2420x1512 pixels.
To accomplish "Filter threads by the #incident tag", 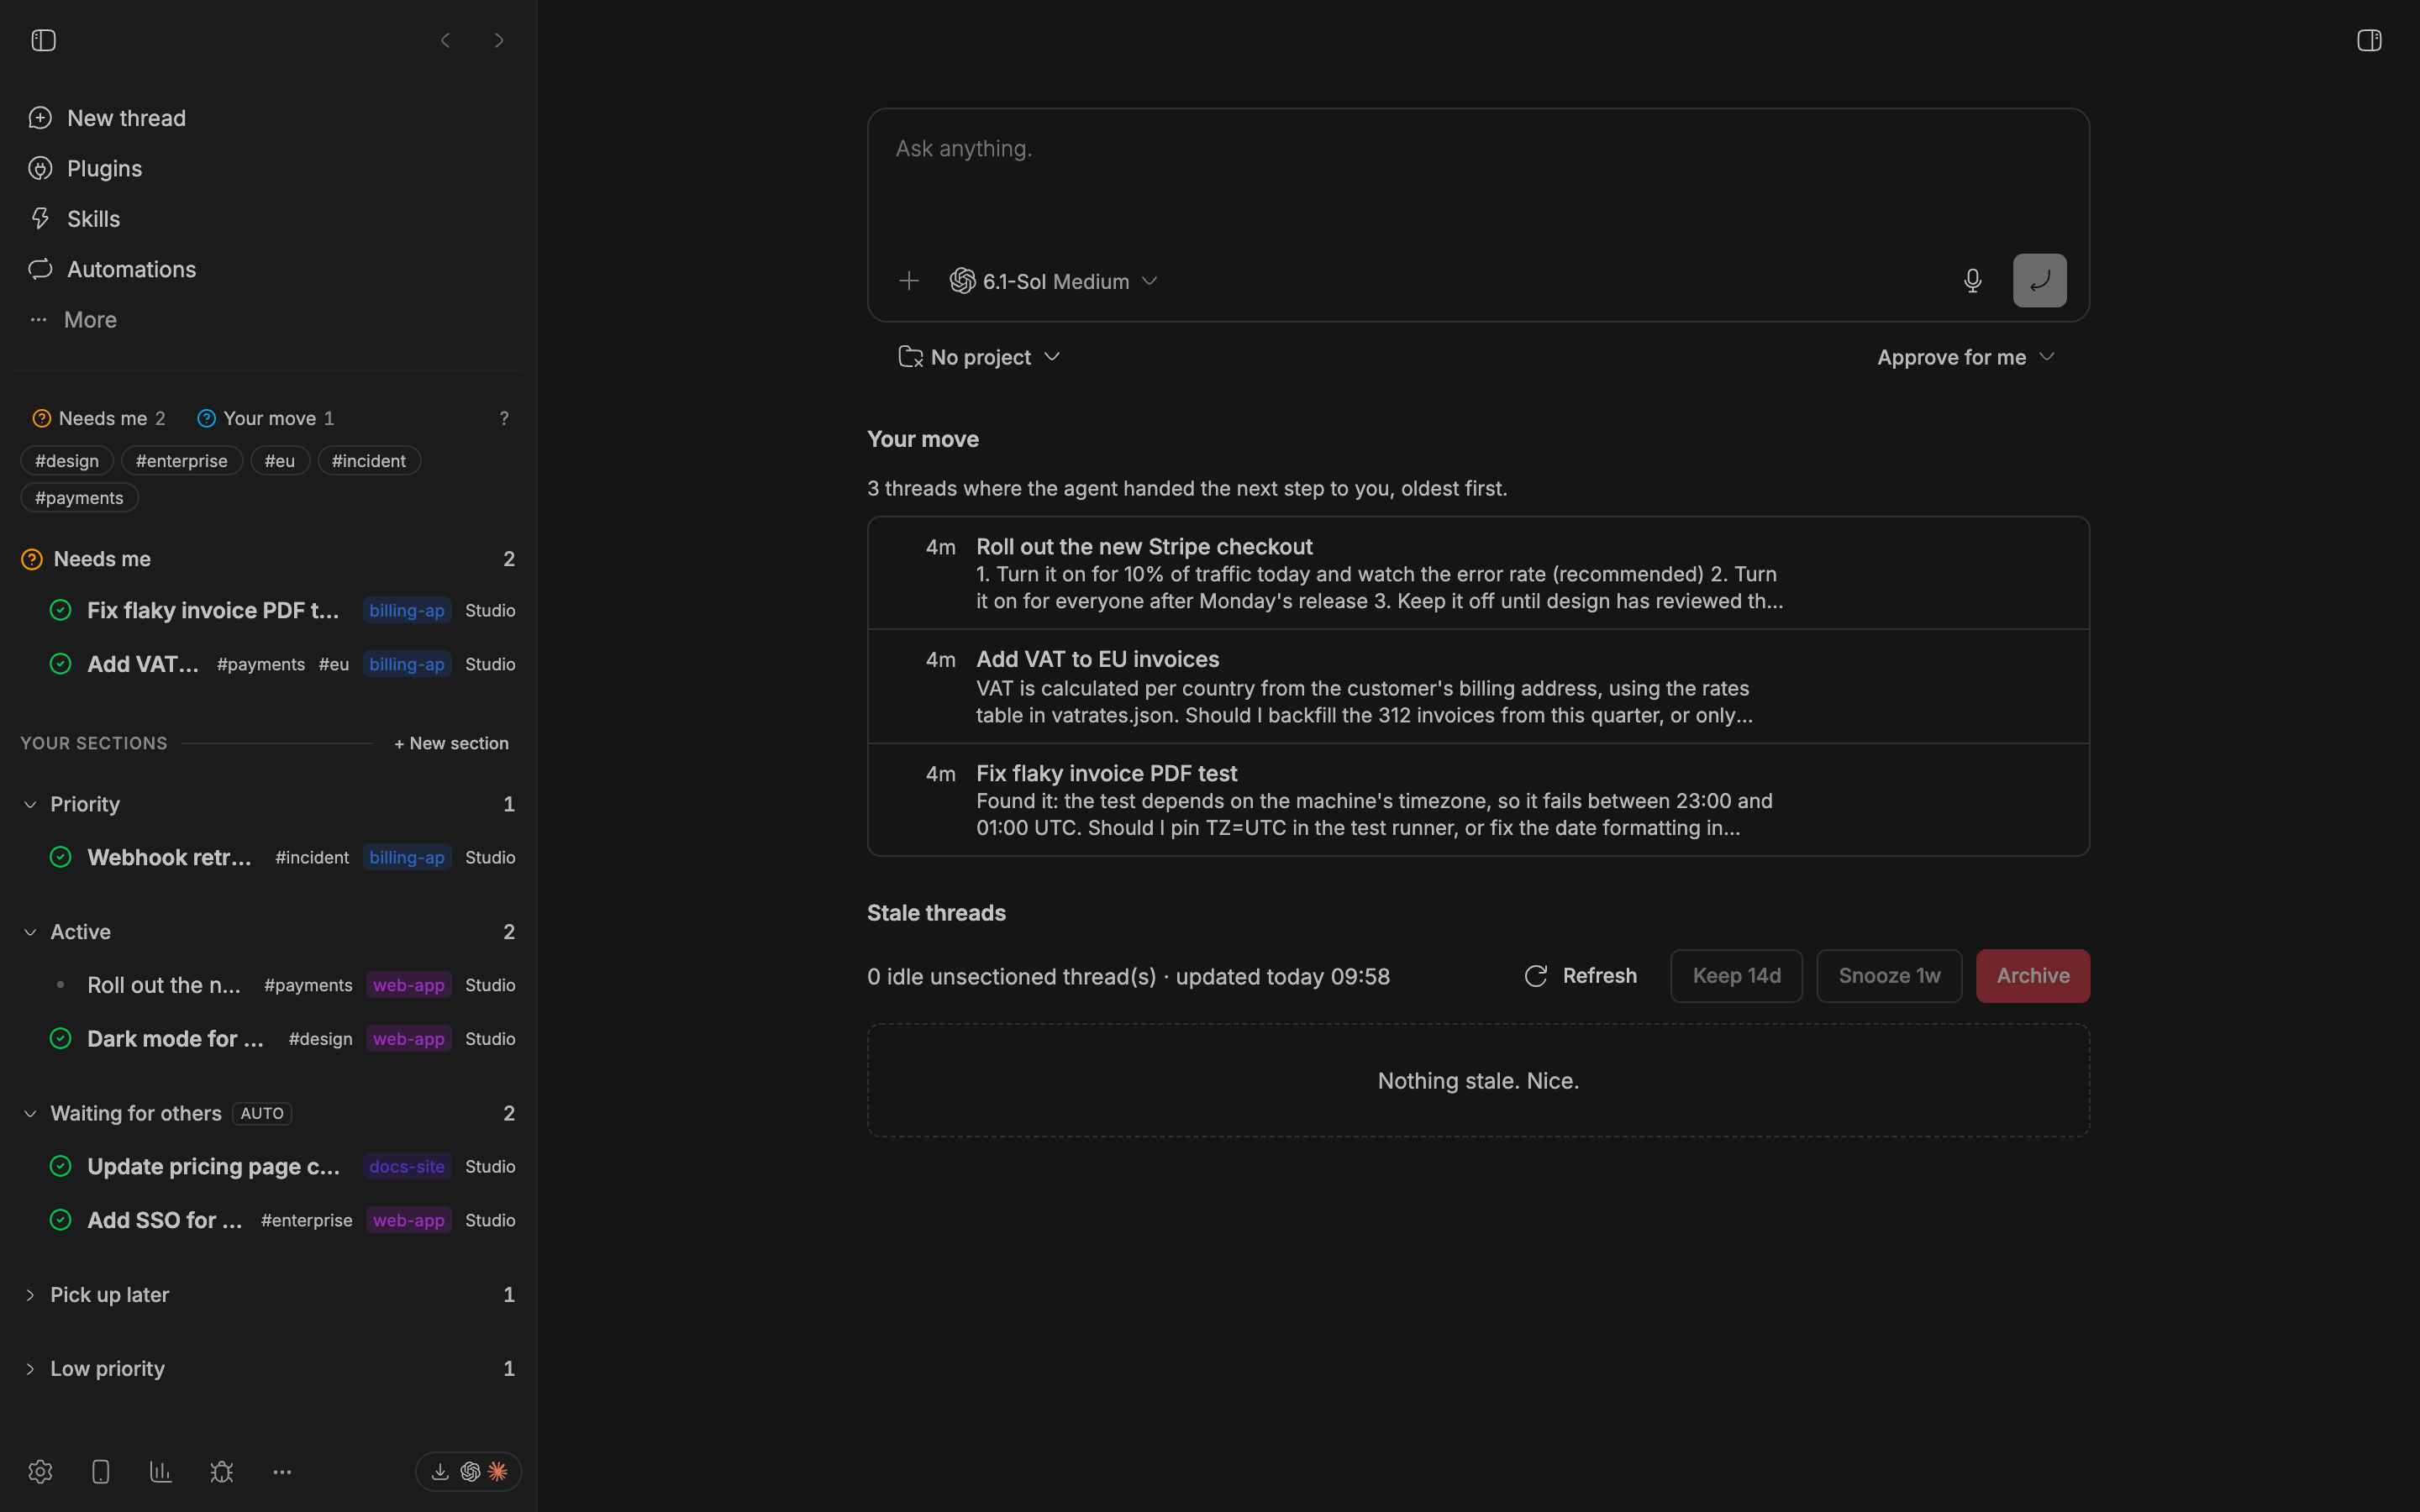I will (369, 461).
